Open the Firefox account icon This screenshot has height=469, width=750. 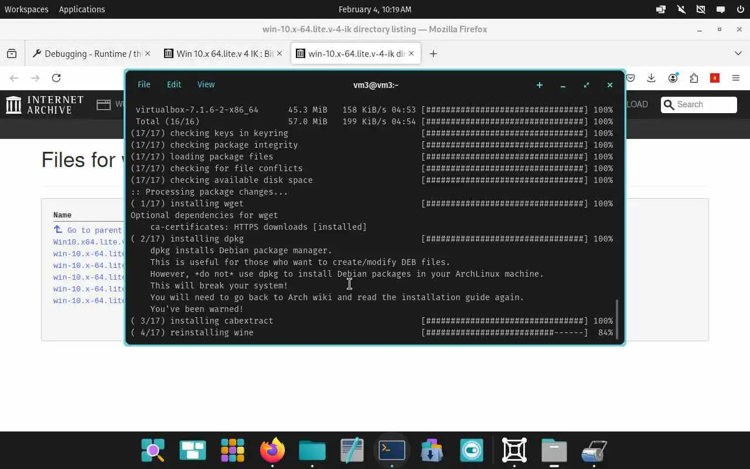pyautogui.click(x=673, y=78)
